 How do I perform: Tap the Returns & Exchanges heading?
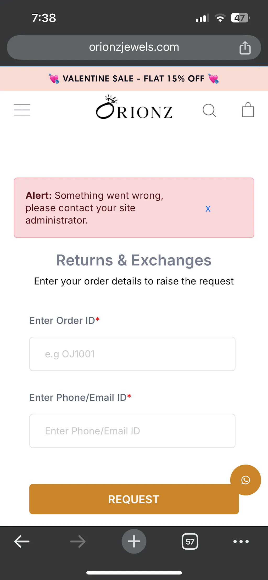134,260
